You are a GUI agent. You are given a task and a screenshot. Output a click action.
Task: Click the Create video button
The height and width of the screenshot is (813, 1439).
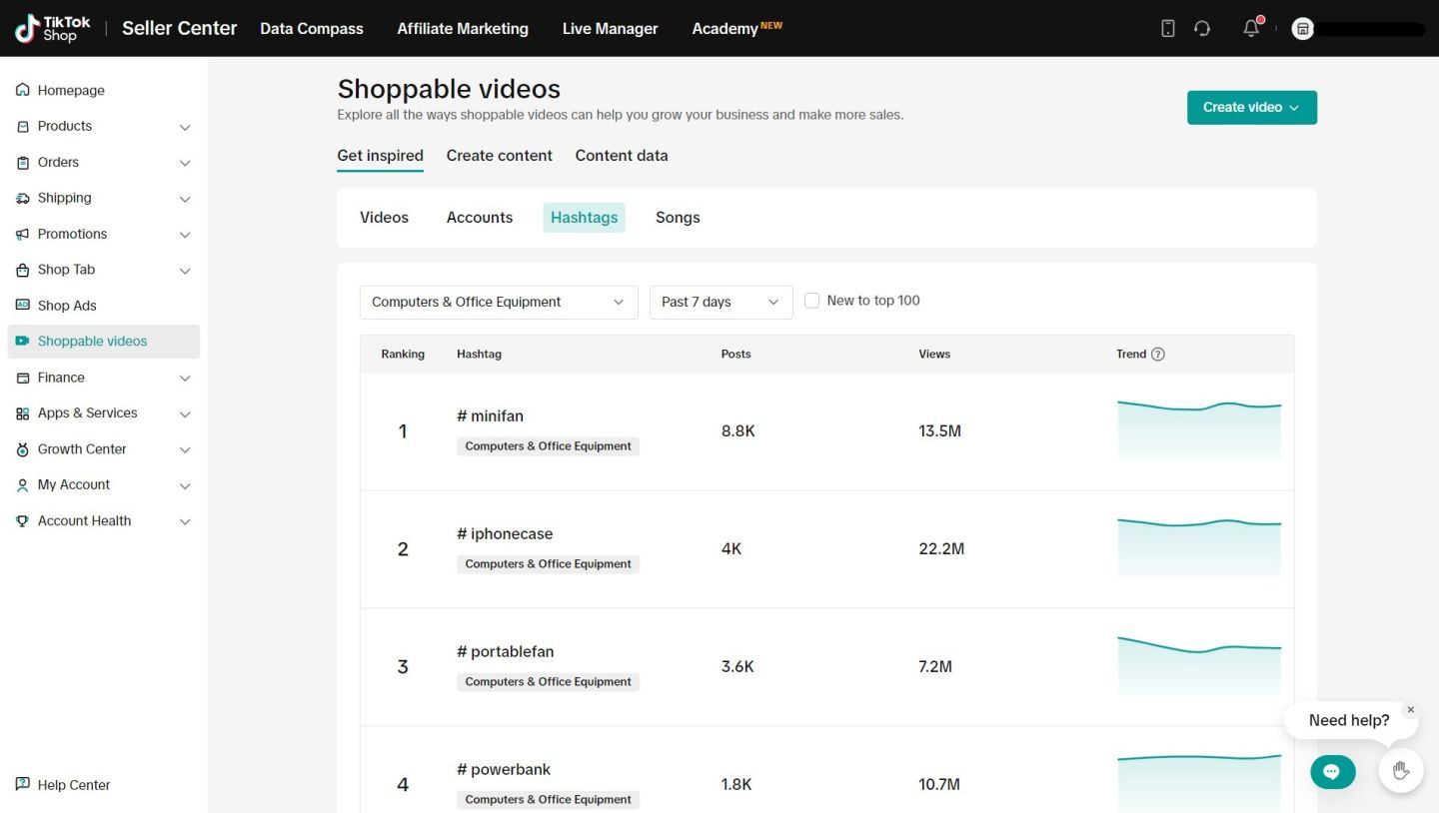coord(1251,108)
